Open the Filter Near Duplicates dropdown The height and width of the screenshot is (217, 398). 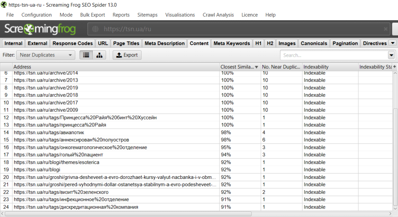click(46, 55)
